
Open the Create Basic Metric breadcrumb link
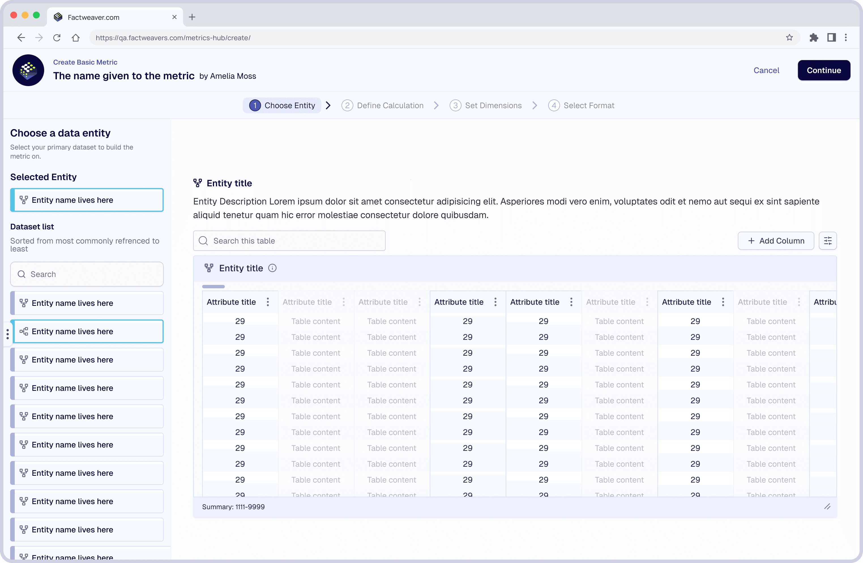[x=85, y=62]
